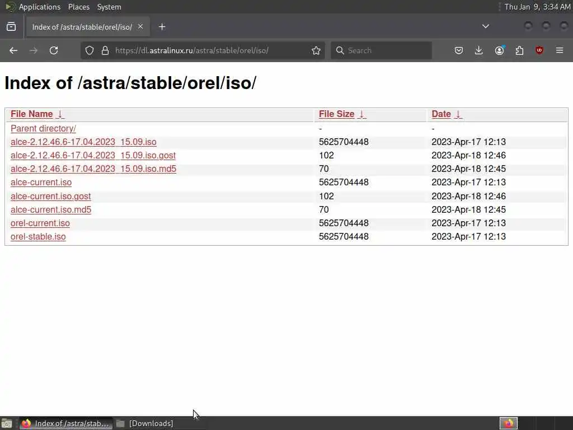Screen dimensions: 573x430
Task: Open Save to Pocket icon
Action: point(459,50)
